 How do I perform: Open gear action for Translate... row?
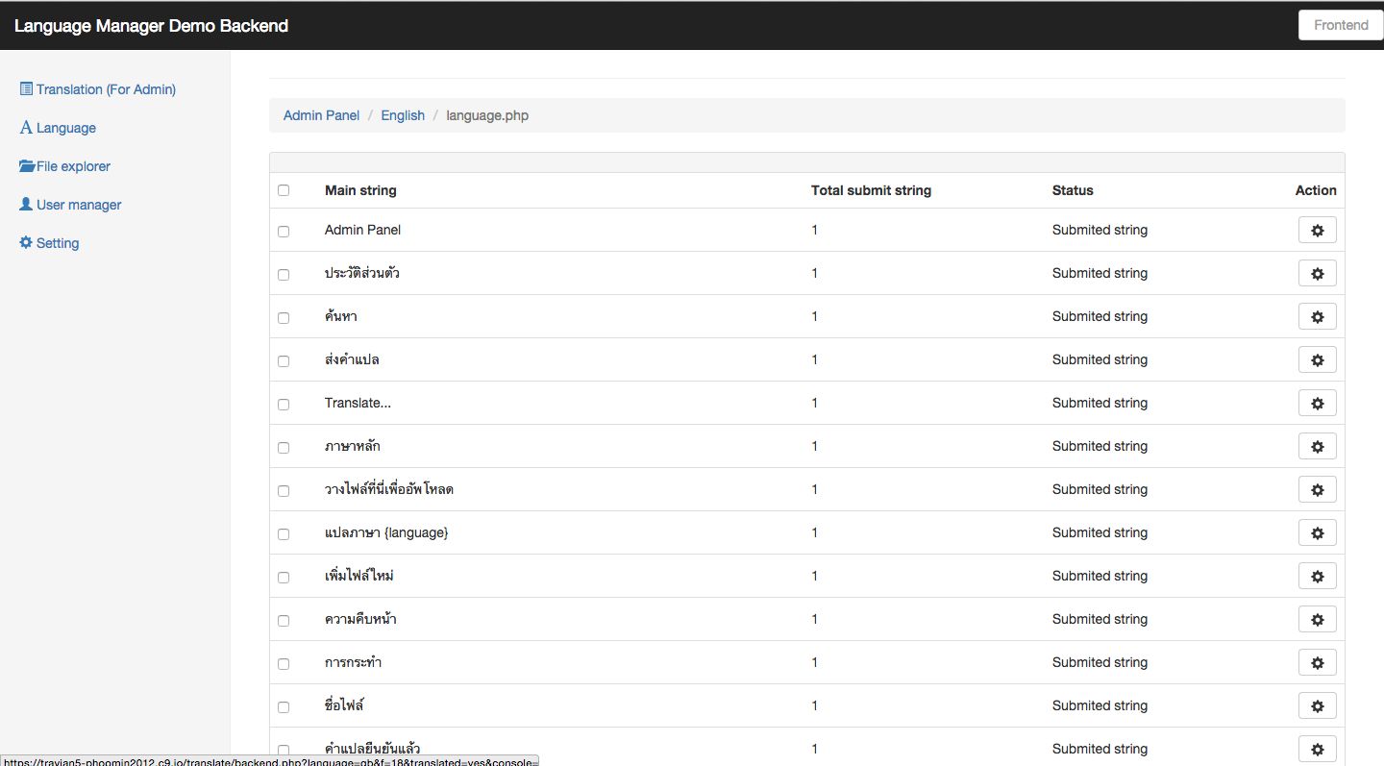1317,404
